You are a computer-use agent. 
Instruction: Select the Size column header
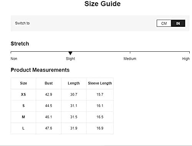(x=23, y=83)
